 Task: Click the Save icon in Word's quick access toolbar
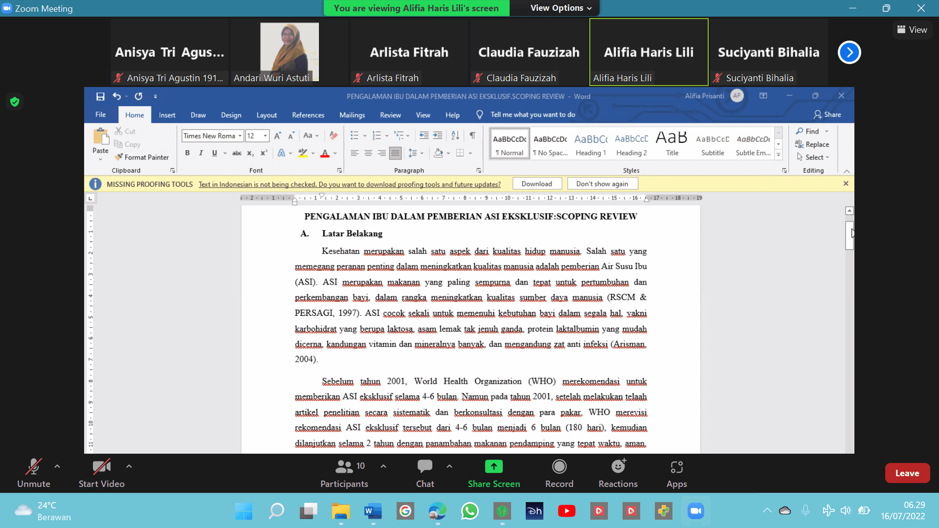pyautogui.click(x=100, y=96)
